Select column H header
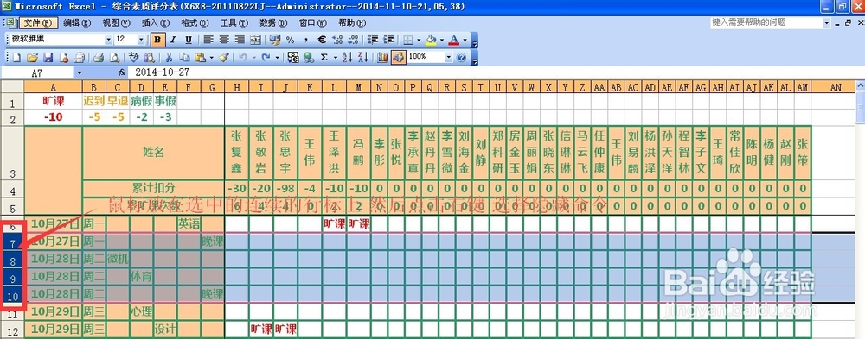 [237, 87]
